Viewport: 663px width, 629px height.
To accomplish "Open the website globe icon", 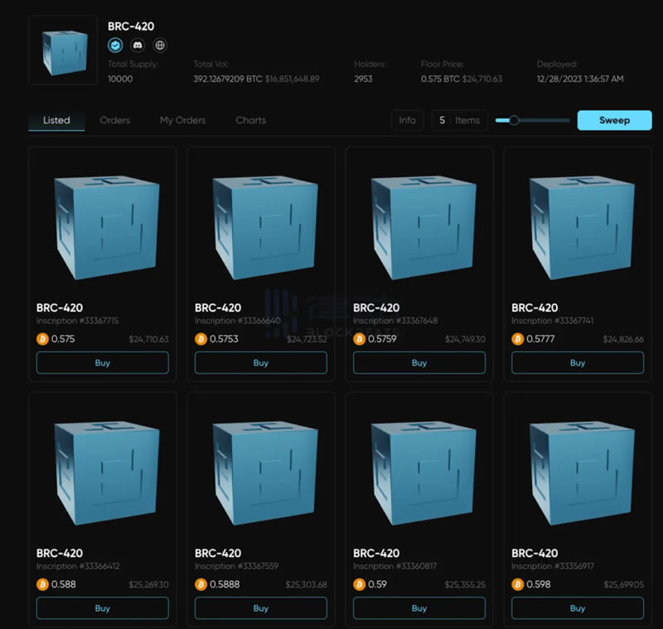I will (159, 46).
